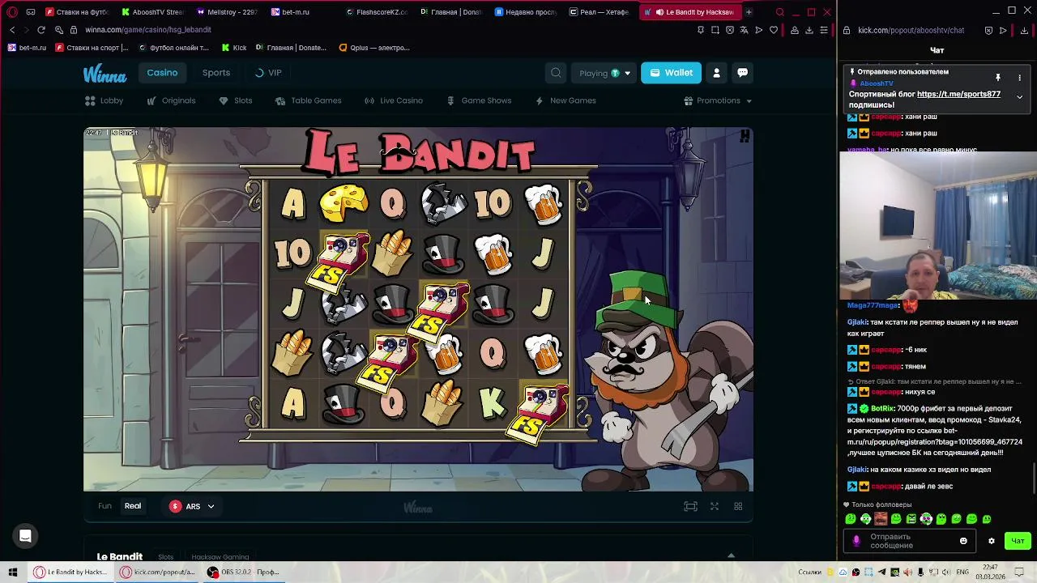1037x583 pixels.
Task: Click the AbooshTV username in the pinned message
Action: 877,83
